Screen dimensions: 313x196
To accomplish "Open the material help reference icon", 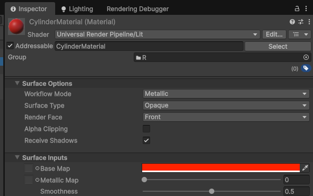I will point(292,22).
